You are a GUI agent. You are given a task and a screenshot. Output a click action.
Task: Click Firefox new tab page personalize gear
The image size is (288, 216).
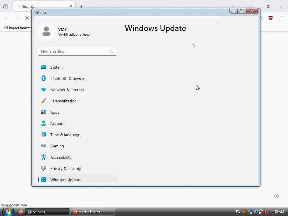tap(276, 196)
